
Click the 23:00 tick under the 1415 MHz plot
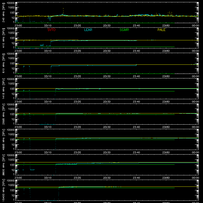(x=18, y=102)
